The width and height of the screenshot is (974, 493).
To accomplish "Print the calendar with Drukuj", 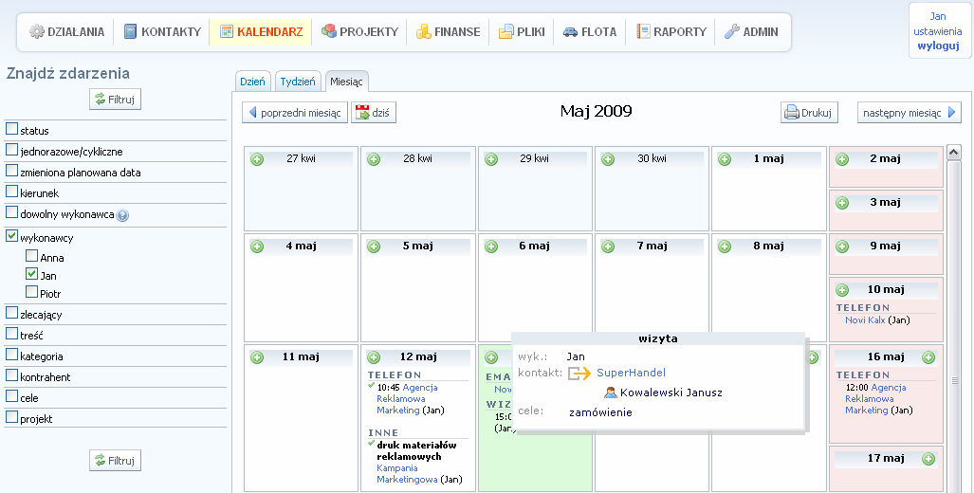I will point(809,113).
